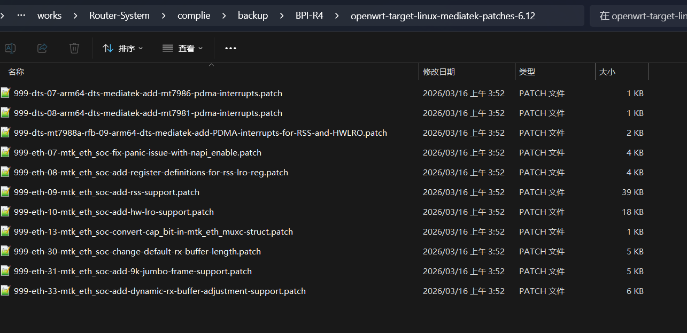This screenshot has width=687, height=333.
Task: Click file icon of add-hw-lro-support patch
Action: [5, 212]
